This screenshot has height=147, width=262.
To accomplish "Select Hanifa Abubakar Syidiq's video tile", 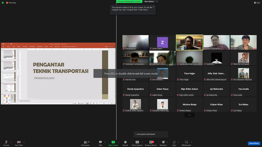I will click(x=190, y=58).
